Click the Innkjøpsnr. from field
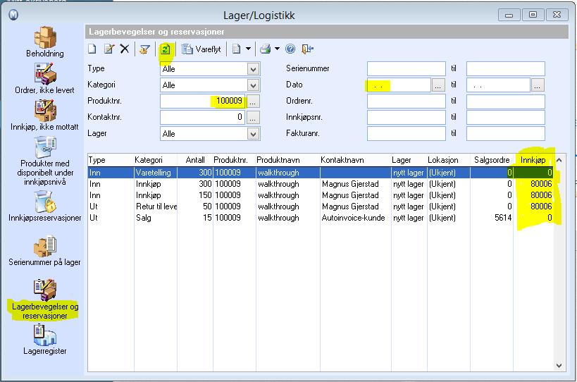This screenshot has width=577, height=382. click(407, 118)
